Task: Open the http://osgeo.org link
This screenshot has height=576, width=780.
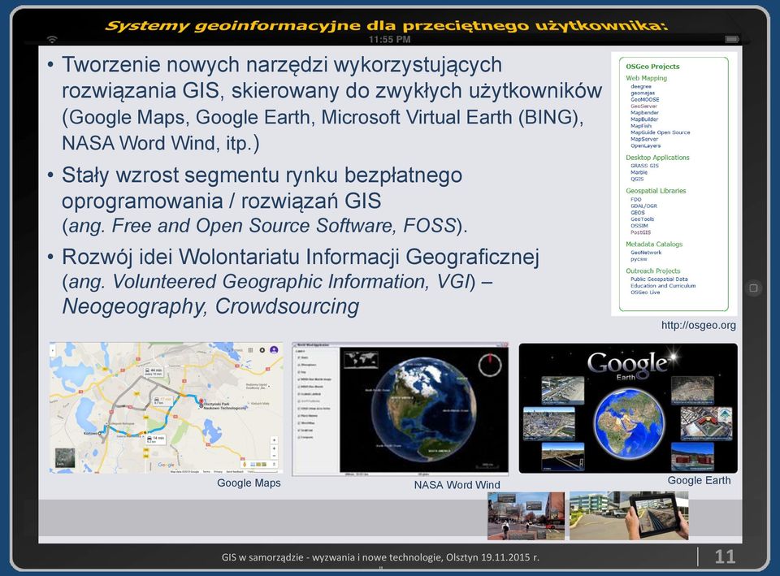Action: 699,325
